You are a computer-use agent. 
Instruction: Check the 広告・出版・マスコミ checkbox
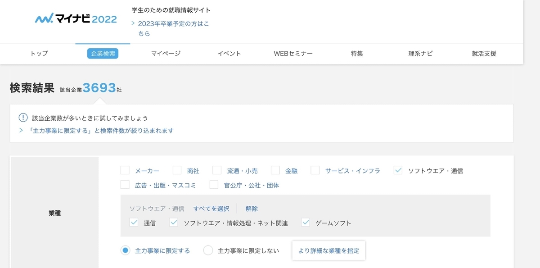(124, 185)
